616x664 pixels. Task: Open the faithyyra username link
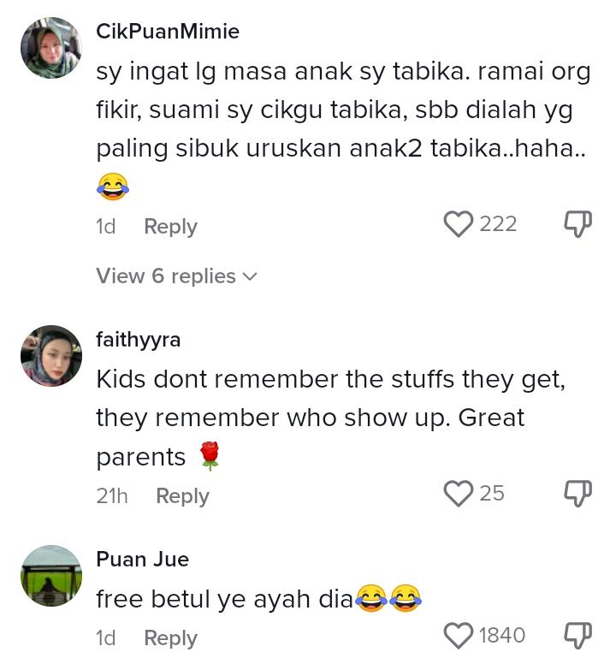(x=139, y=340)
